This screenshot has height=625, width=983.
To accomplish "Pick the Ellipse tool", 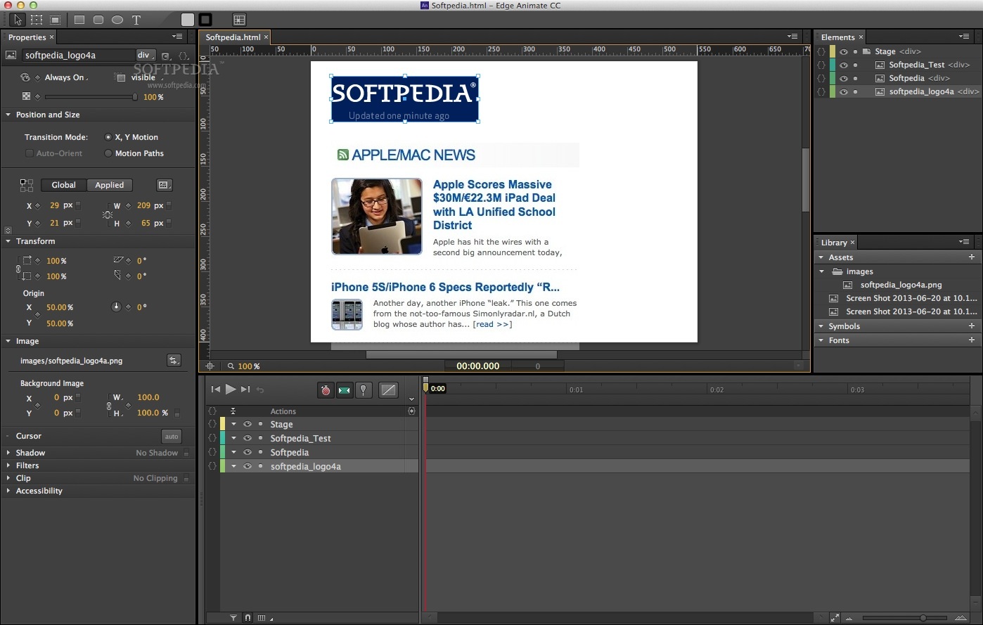I will 117,19.
